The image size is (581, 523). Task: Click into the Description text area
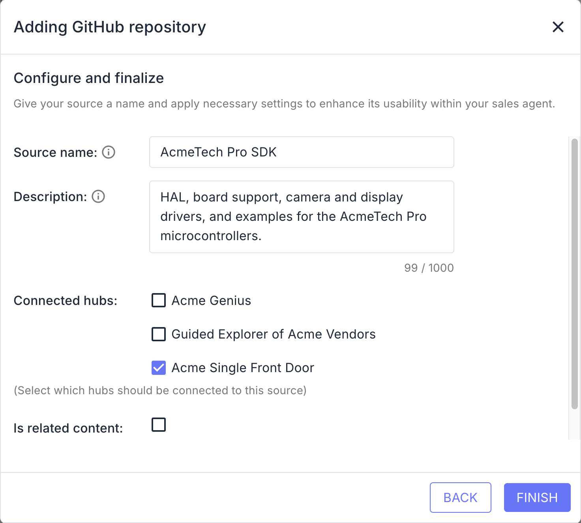302,217
